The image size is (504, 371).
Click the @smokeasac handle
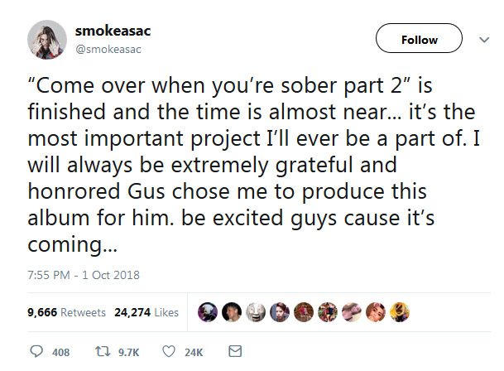(109, 49)
